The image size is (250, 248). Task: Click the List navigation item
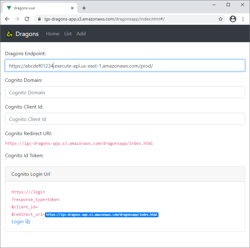68,33
